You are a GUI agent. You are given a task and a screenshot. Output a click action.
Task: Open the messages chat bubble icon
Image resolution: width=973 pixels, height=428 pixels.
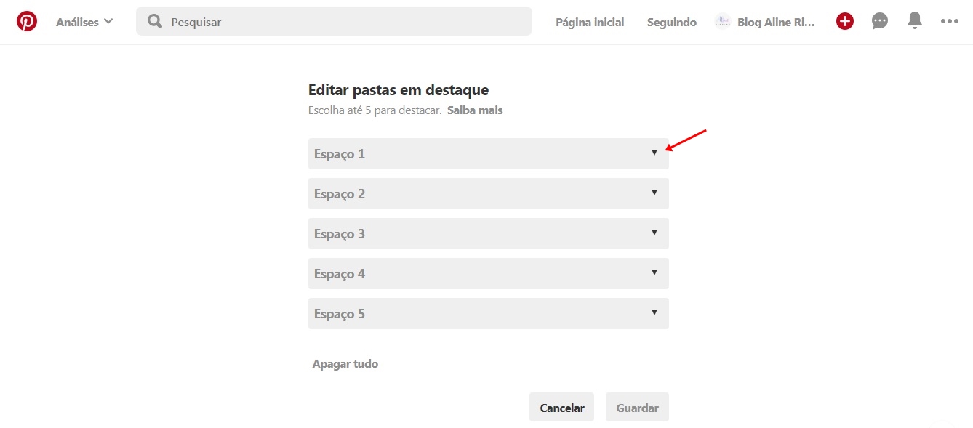tap(880, 22)
